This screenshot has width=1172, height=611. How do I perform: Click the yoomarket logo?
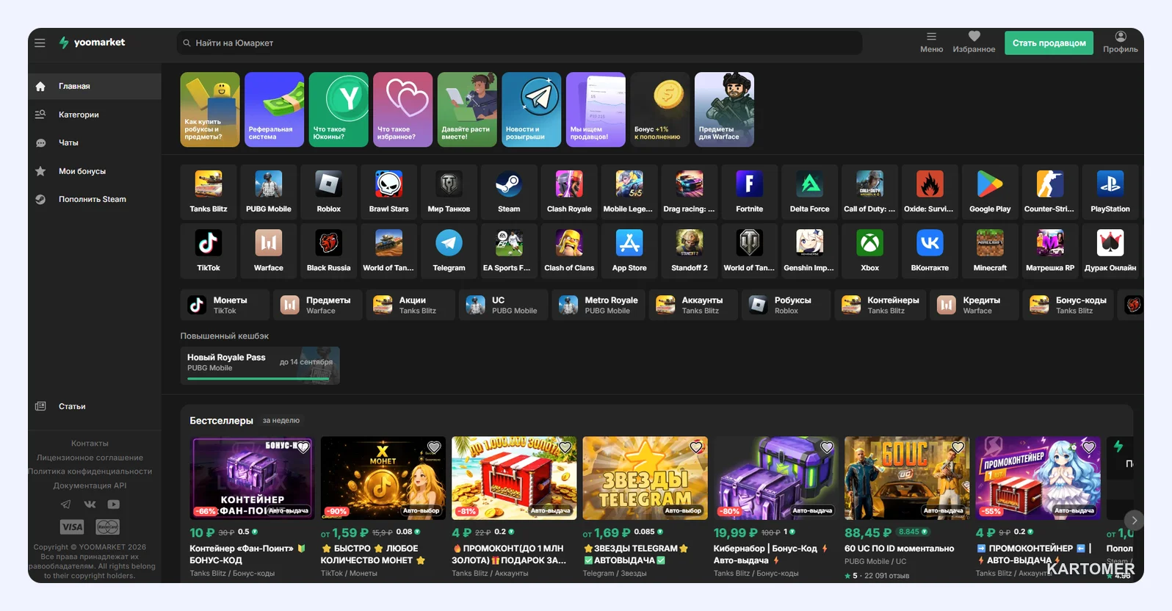[x=92, y=43]
